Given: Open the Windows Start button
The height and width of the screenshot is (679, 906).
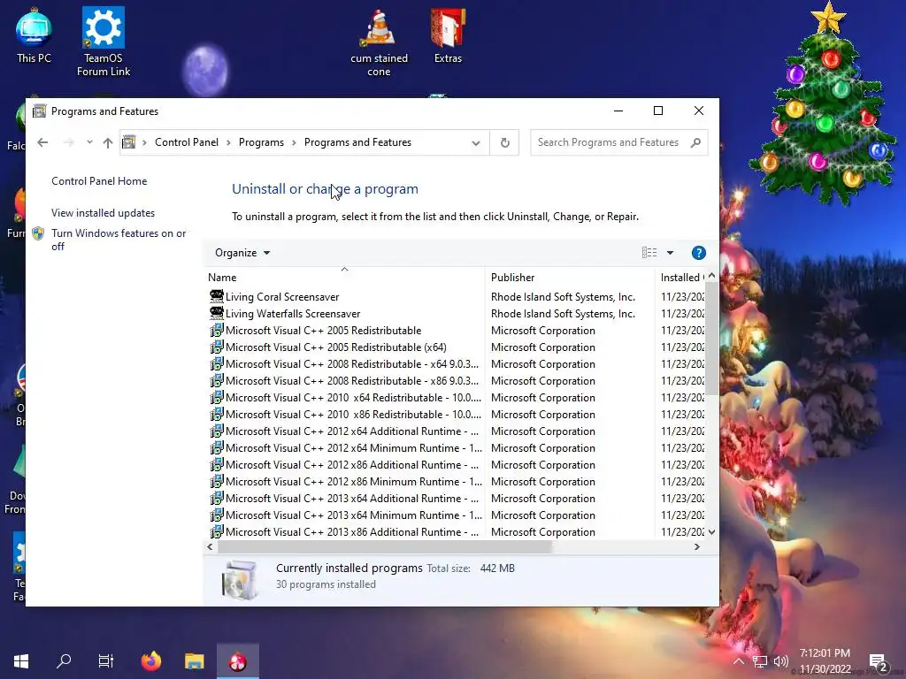Looking at the screenshot, I should [x=21, y=660].
